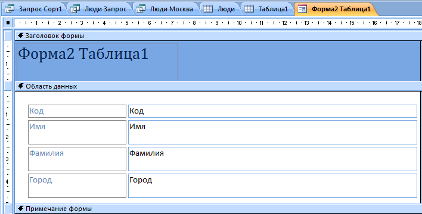This screenshot has width=422, height=214.
Task: Click the Имя text box field
Action: pos(272,132)
